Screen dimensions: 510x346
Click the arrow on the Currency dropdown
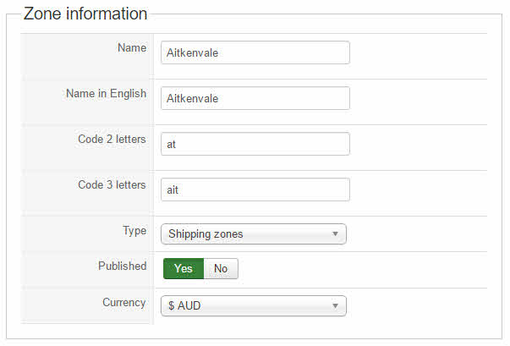point(335,305)
